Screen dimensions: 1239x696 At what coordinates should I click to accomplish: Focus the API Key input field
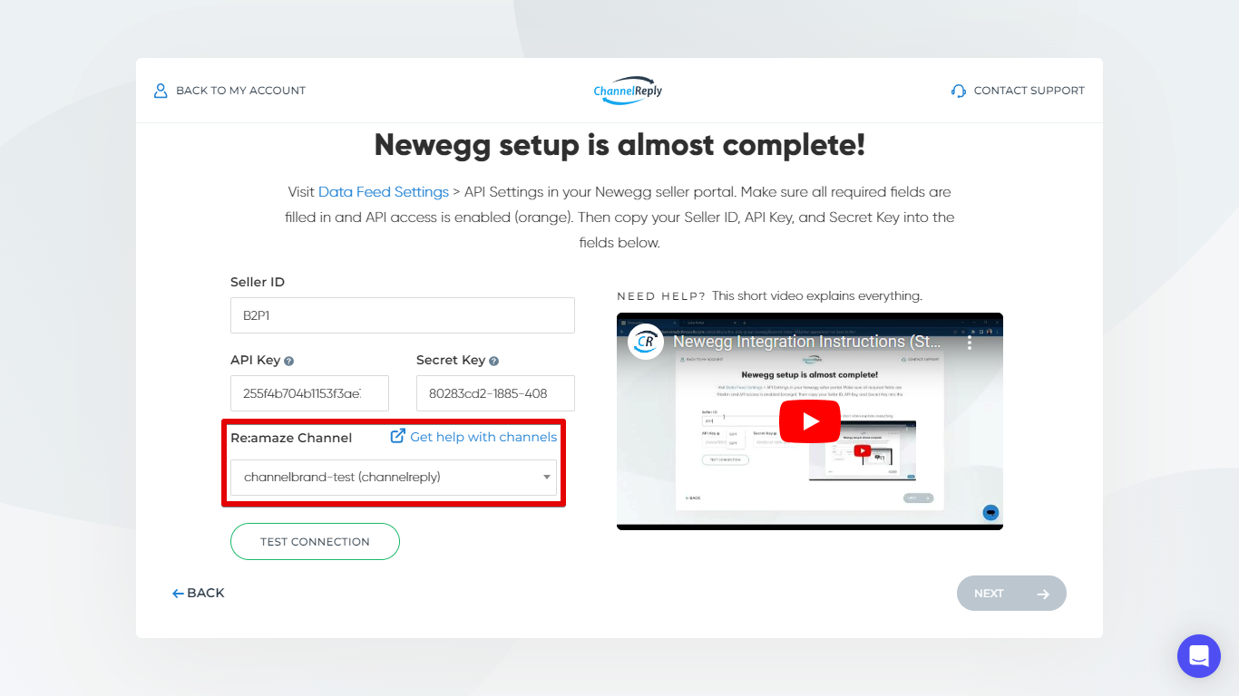pyautogui.click(x=309, y=393)
